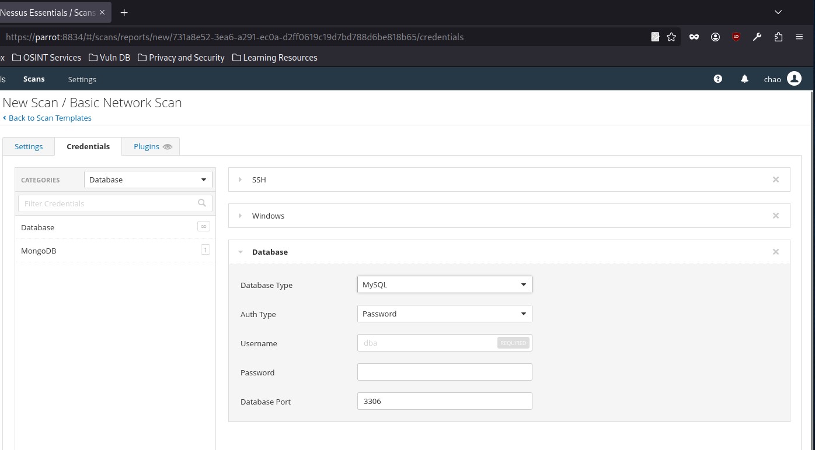
Task: Open the Categories dropdown showing Database
Action: pos(148,180)
